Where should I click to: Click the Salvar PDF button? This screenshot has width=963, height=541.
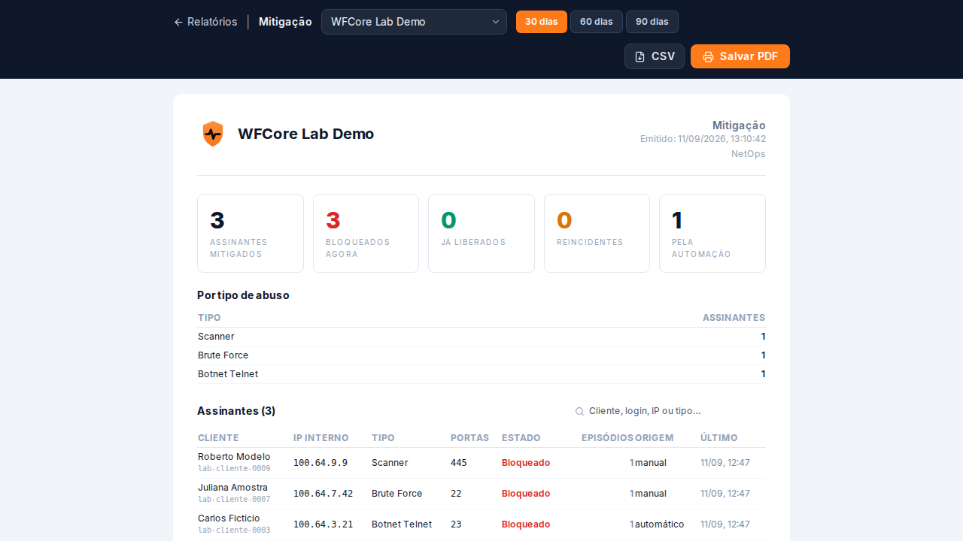click(740, 56)
